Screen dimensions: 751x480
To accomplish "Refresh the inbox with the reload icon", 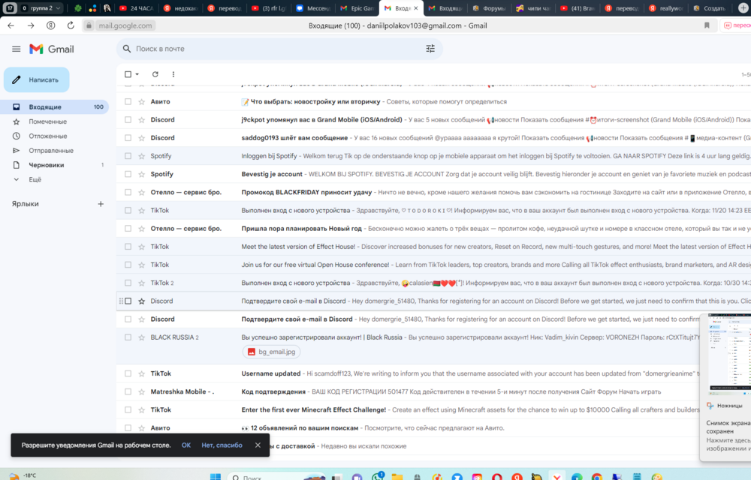I will pyautogui.click(x=155, y=74).
